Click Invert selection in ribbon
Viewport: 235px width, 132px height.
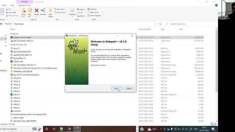point(94,15)
